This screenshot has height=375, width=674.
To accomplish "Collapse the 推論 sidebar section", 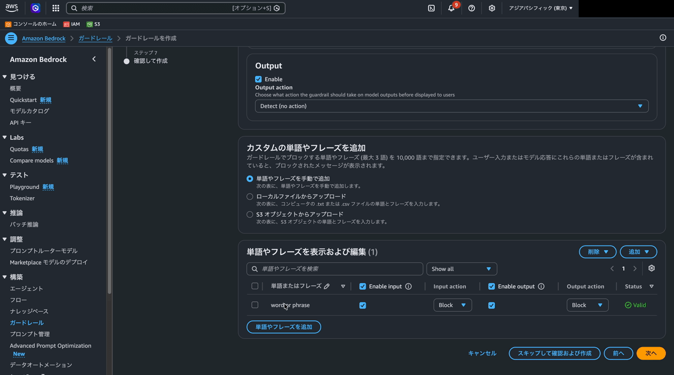I will 5,213.
